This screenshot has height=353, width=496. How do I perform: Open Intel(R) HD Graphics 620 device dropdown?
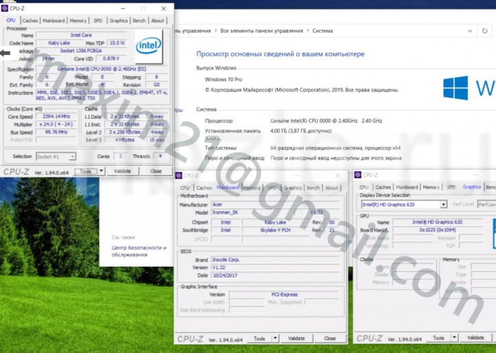pyautogui.click(x=404, y=205)
